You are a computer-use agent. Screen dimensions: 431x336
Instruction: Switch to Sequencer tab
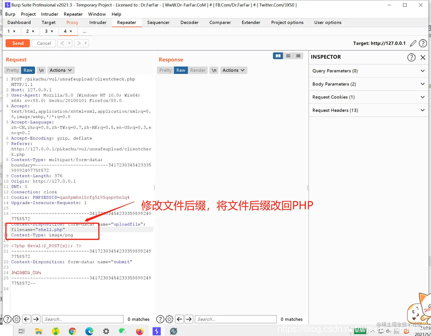coord(158,22)
